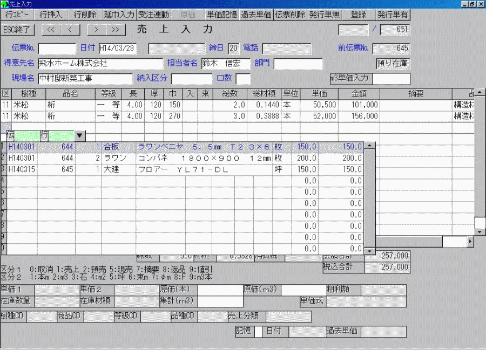This screenshot has width=486, height=350.
Task: Click the 156,000 amount cell
Action: [x=359, y=116]
